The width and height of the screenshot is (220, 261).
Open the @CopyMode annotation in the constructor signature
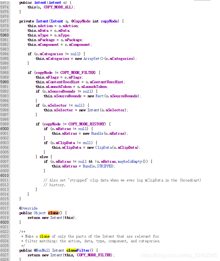tap(81, 21)
